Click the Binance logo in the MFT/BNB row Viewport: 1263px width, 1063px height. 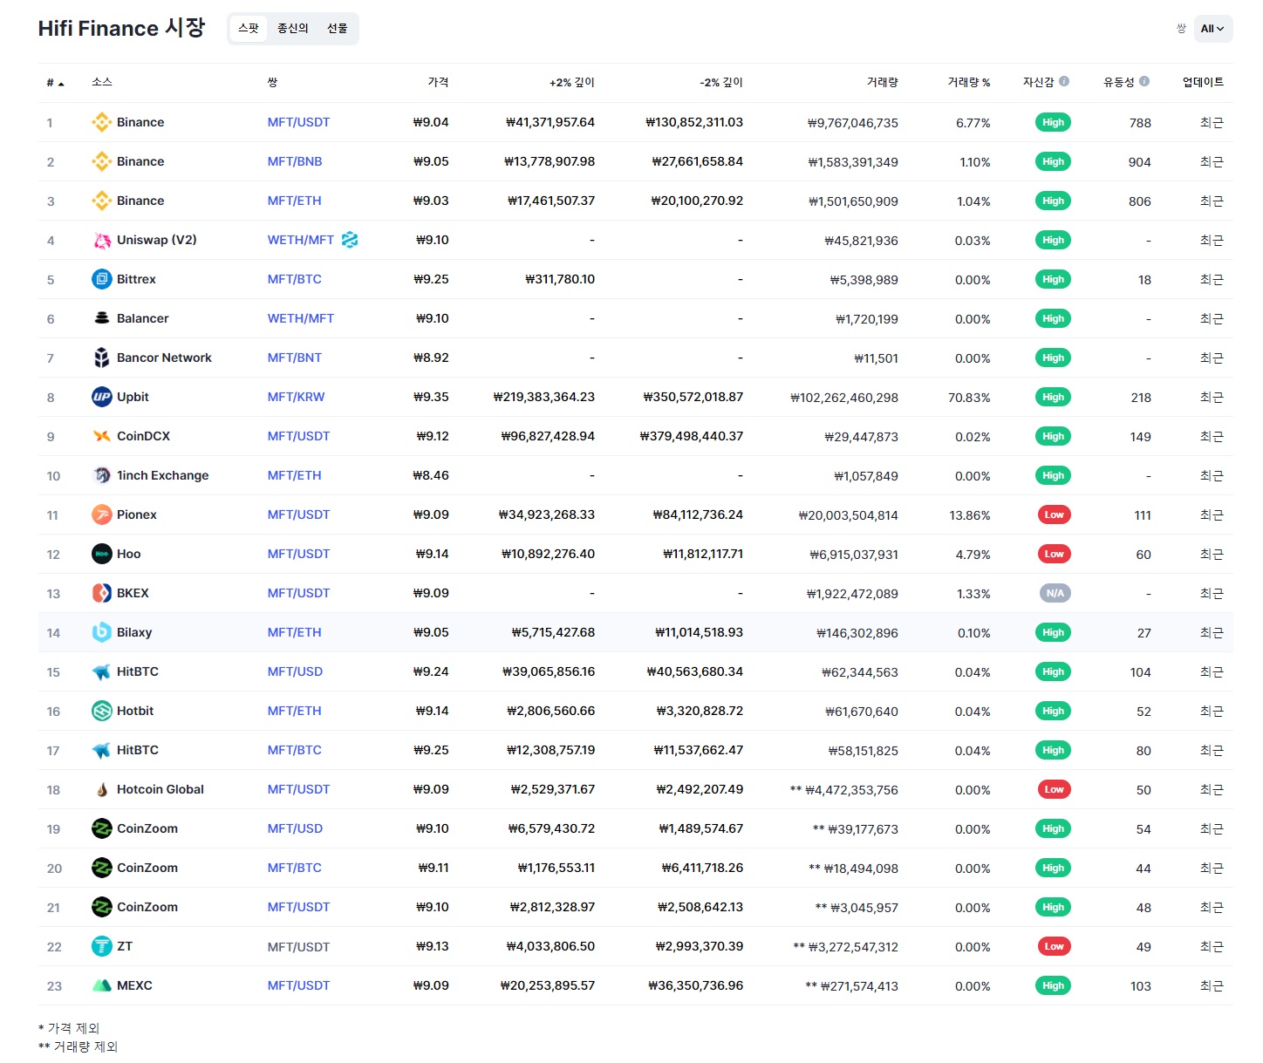click(102, 161)
